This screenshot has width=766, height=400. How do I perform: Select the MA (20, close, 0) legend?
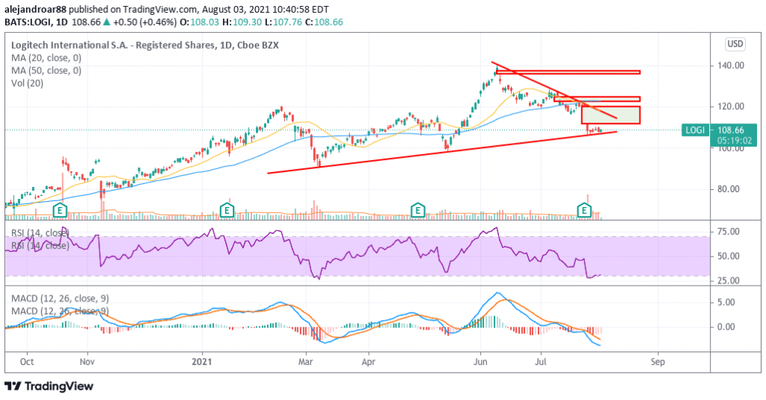(46, 58)
